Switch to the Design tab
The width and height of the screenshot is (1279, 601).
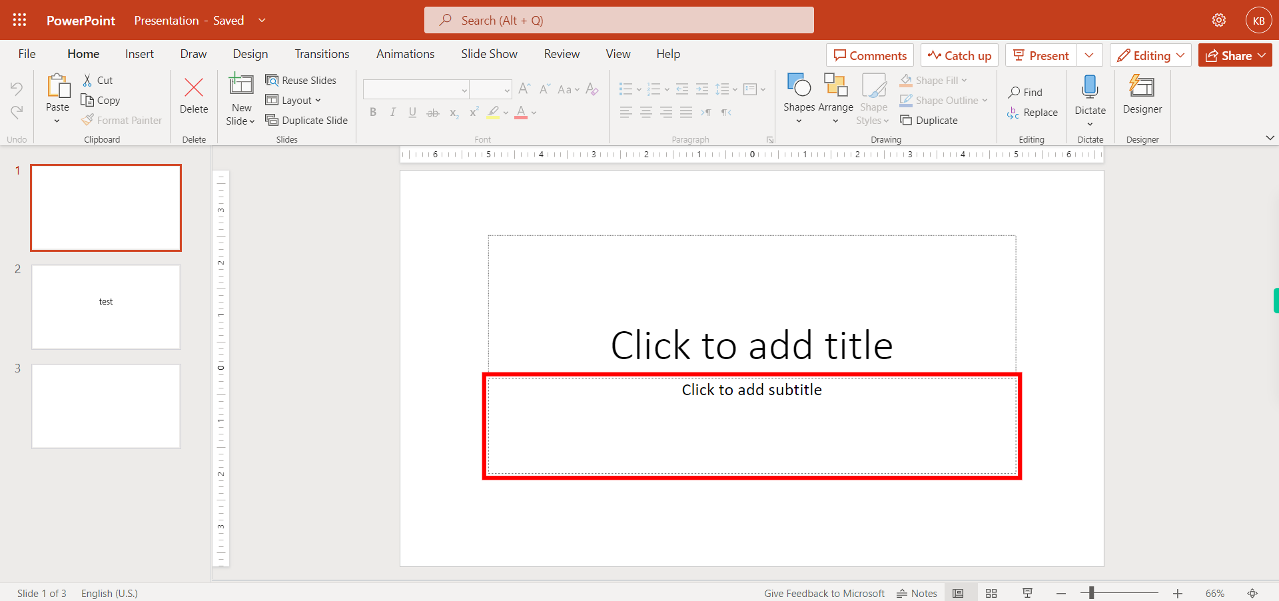click(x=250, y=54)
